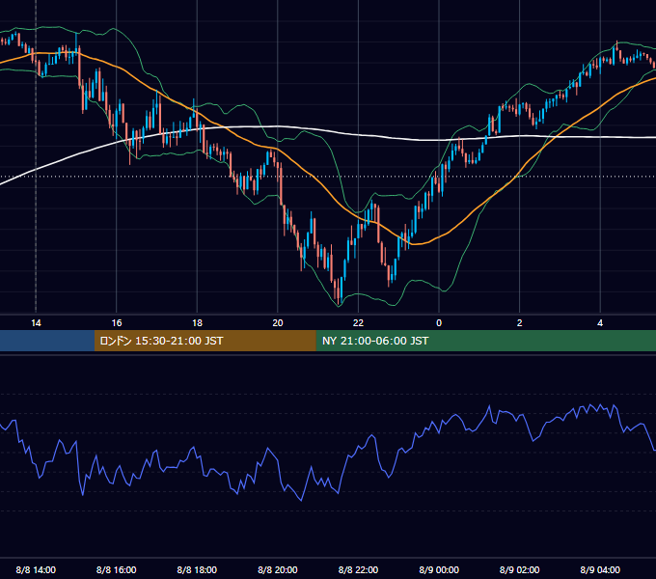Select the NY 21:00-06:00 JST session bar
The height and width of the screenshot is (579, 656).
pyautogui.click(x=485, y=341)
